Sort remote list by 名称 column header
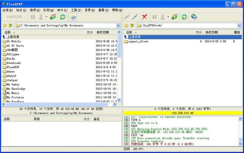 point(158,33)
